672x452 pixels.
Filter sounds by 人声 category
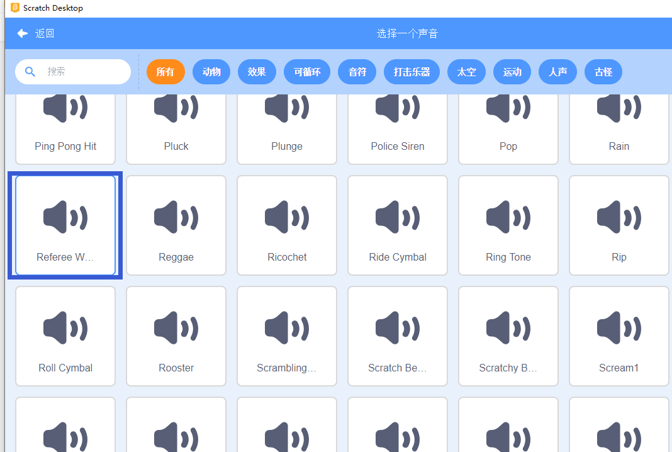[557, 72]
